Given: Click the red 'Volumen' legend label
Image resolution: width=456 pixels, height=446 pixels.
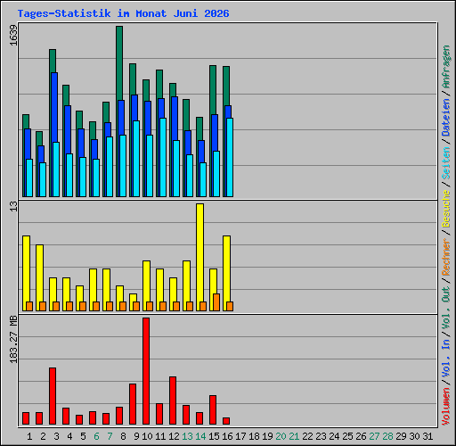Looking at the screenshot, I should click(x=445, y=407).
